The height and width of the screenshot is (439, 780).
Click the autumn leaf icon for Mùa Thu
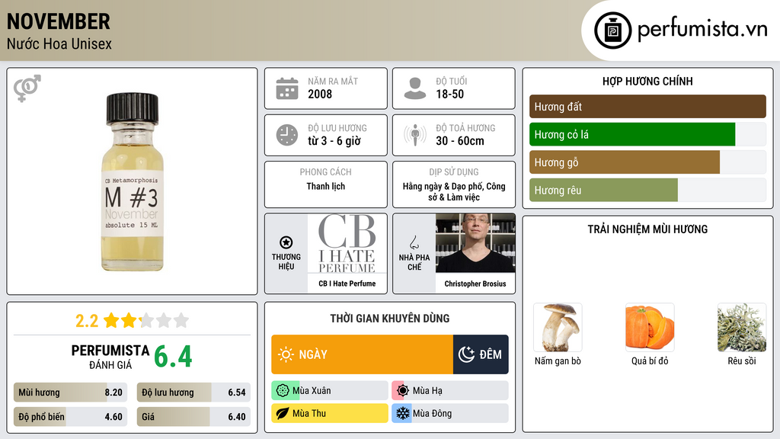pos(283,413)
